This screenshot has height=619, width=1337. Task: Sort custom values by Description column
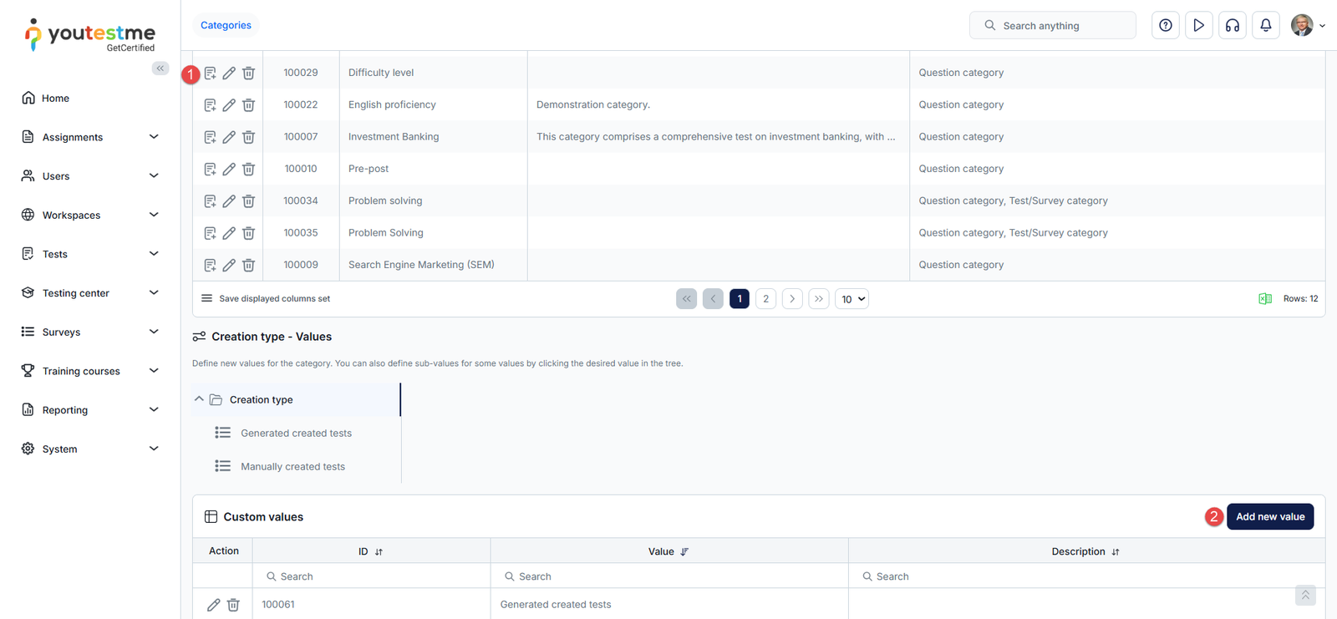pos(1116,552)
